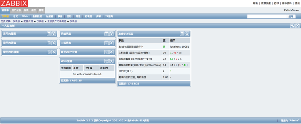Switch to the 管理 tab

tap(41, 10)
